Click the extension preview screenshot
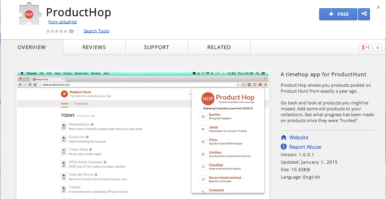 (x=143, y=135)
